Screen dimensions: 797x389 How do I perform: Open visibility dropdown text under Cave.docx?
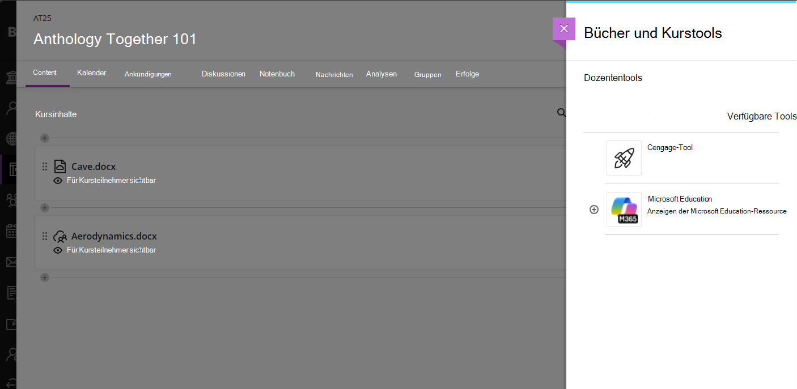point(111,181)
